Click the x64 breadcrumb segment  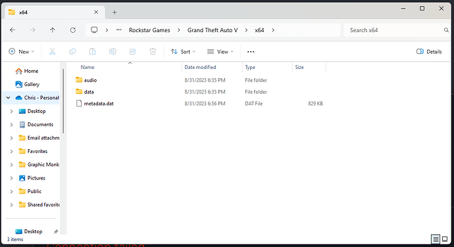[x=259, y=30]
